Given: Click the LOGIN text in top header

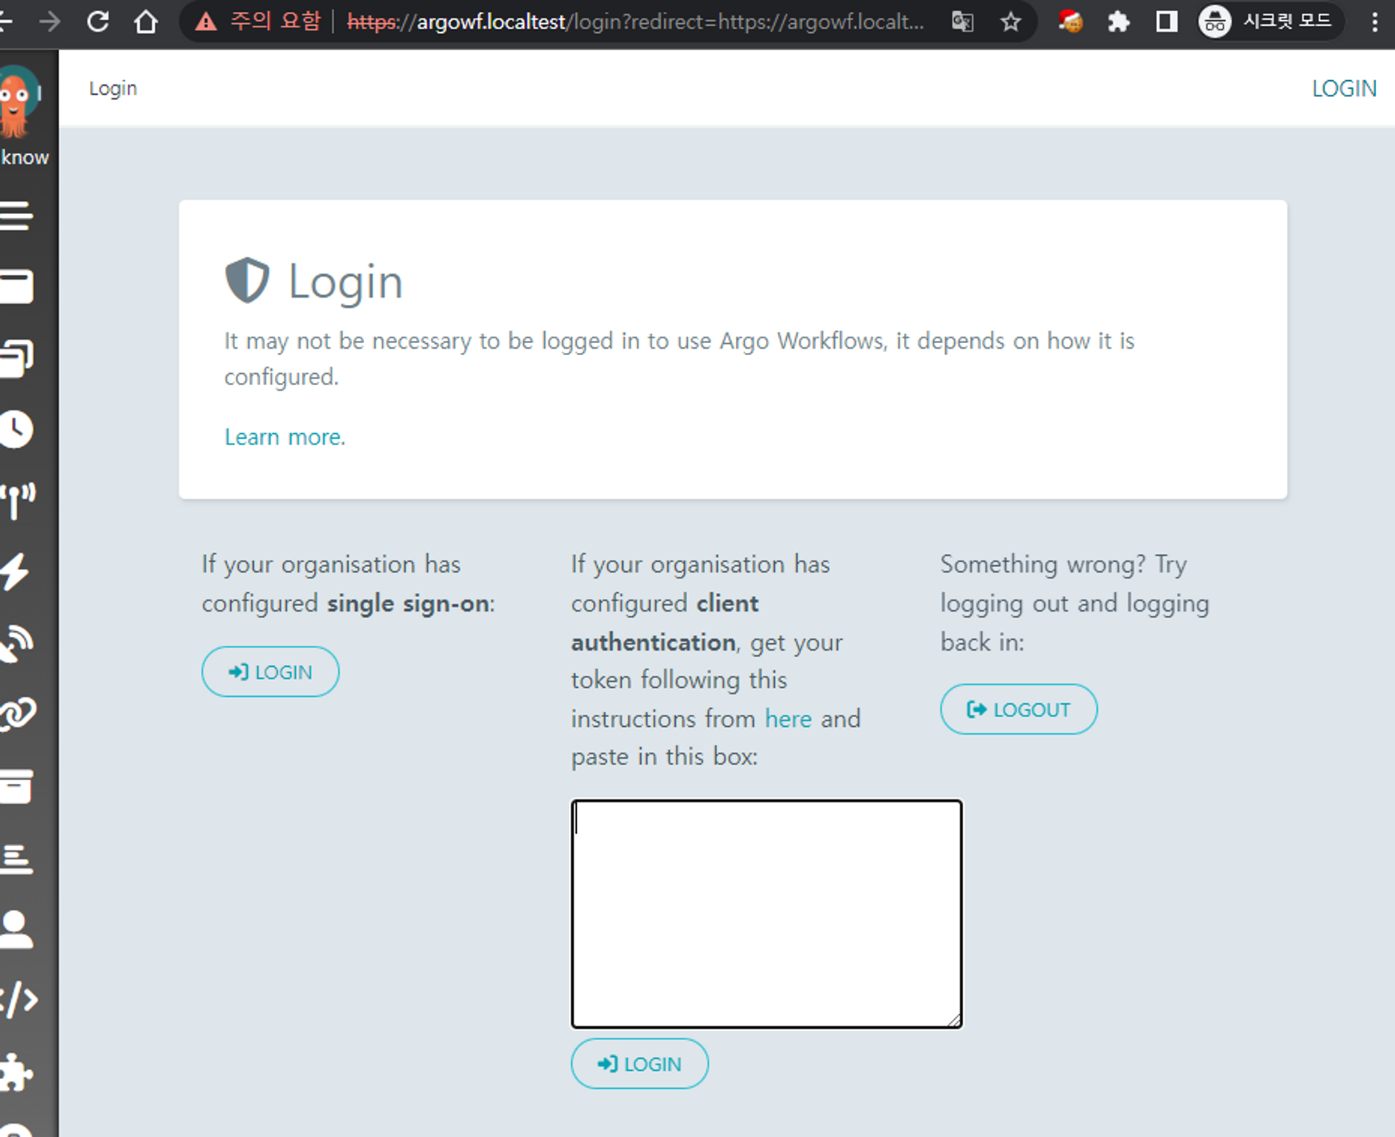Looking at the screenshot, I should [1343, 89].
